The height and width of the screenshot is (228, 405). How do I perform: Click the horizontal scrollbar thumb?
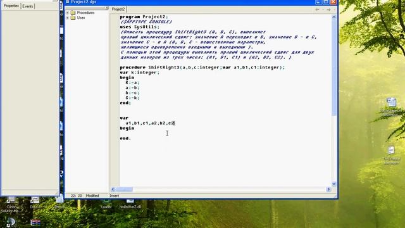tap(124, 189)
